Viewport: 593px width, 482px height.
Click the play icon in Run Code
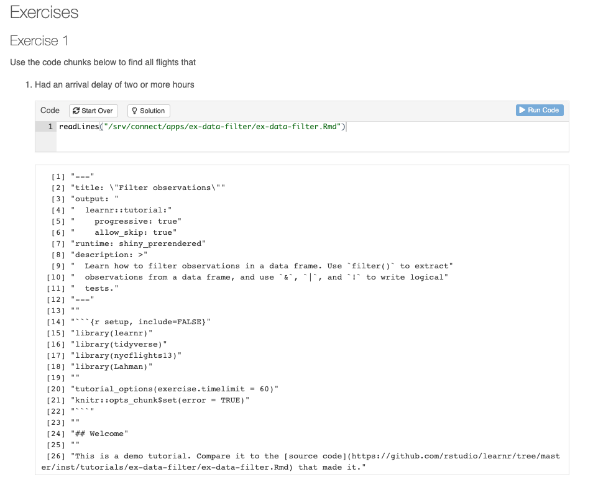tap(522, 110)
